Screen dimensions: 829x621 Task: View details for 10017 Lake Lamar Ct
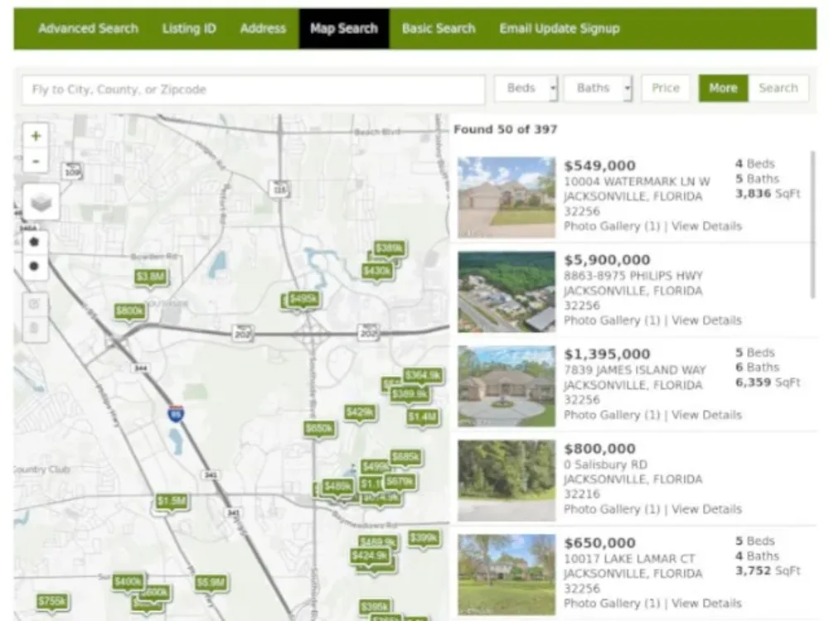[x=707, y=603]
